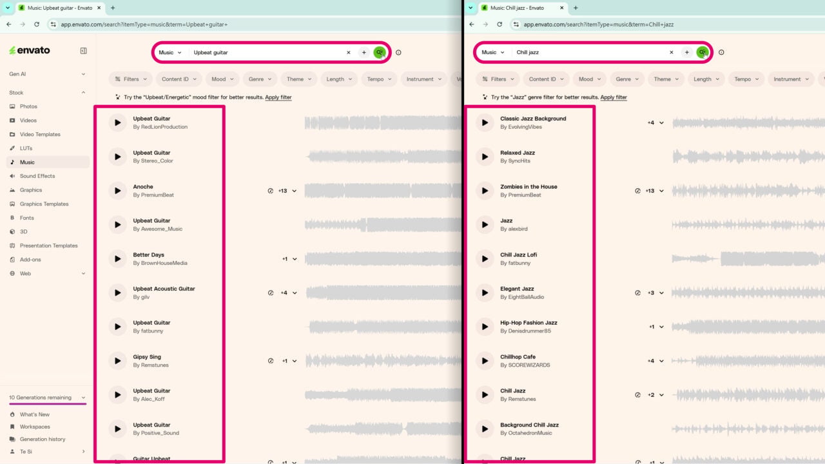Play the Anoche track
Image resolution: width=825 pixels, height=464 pixels.
(117, 191)
